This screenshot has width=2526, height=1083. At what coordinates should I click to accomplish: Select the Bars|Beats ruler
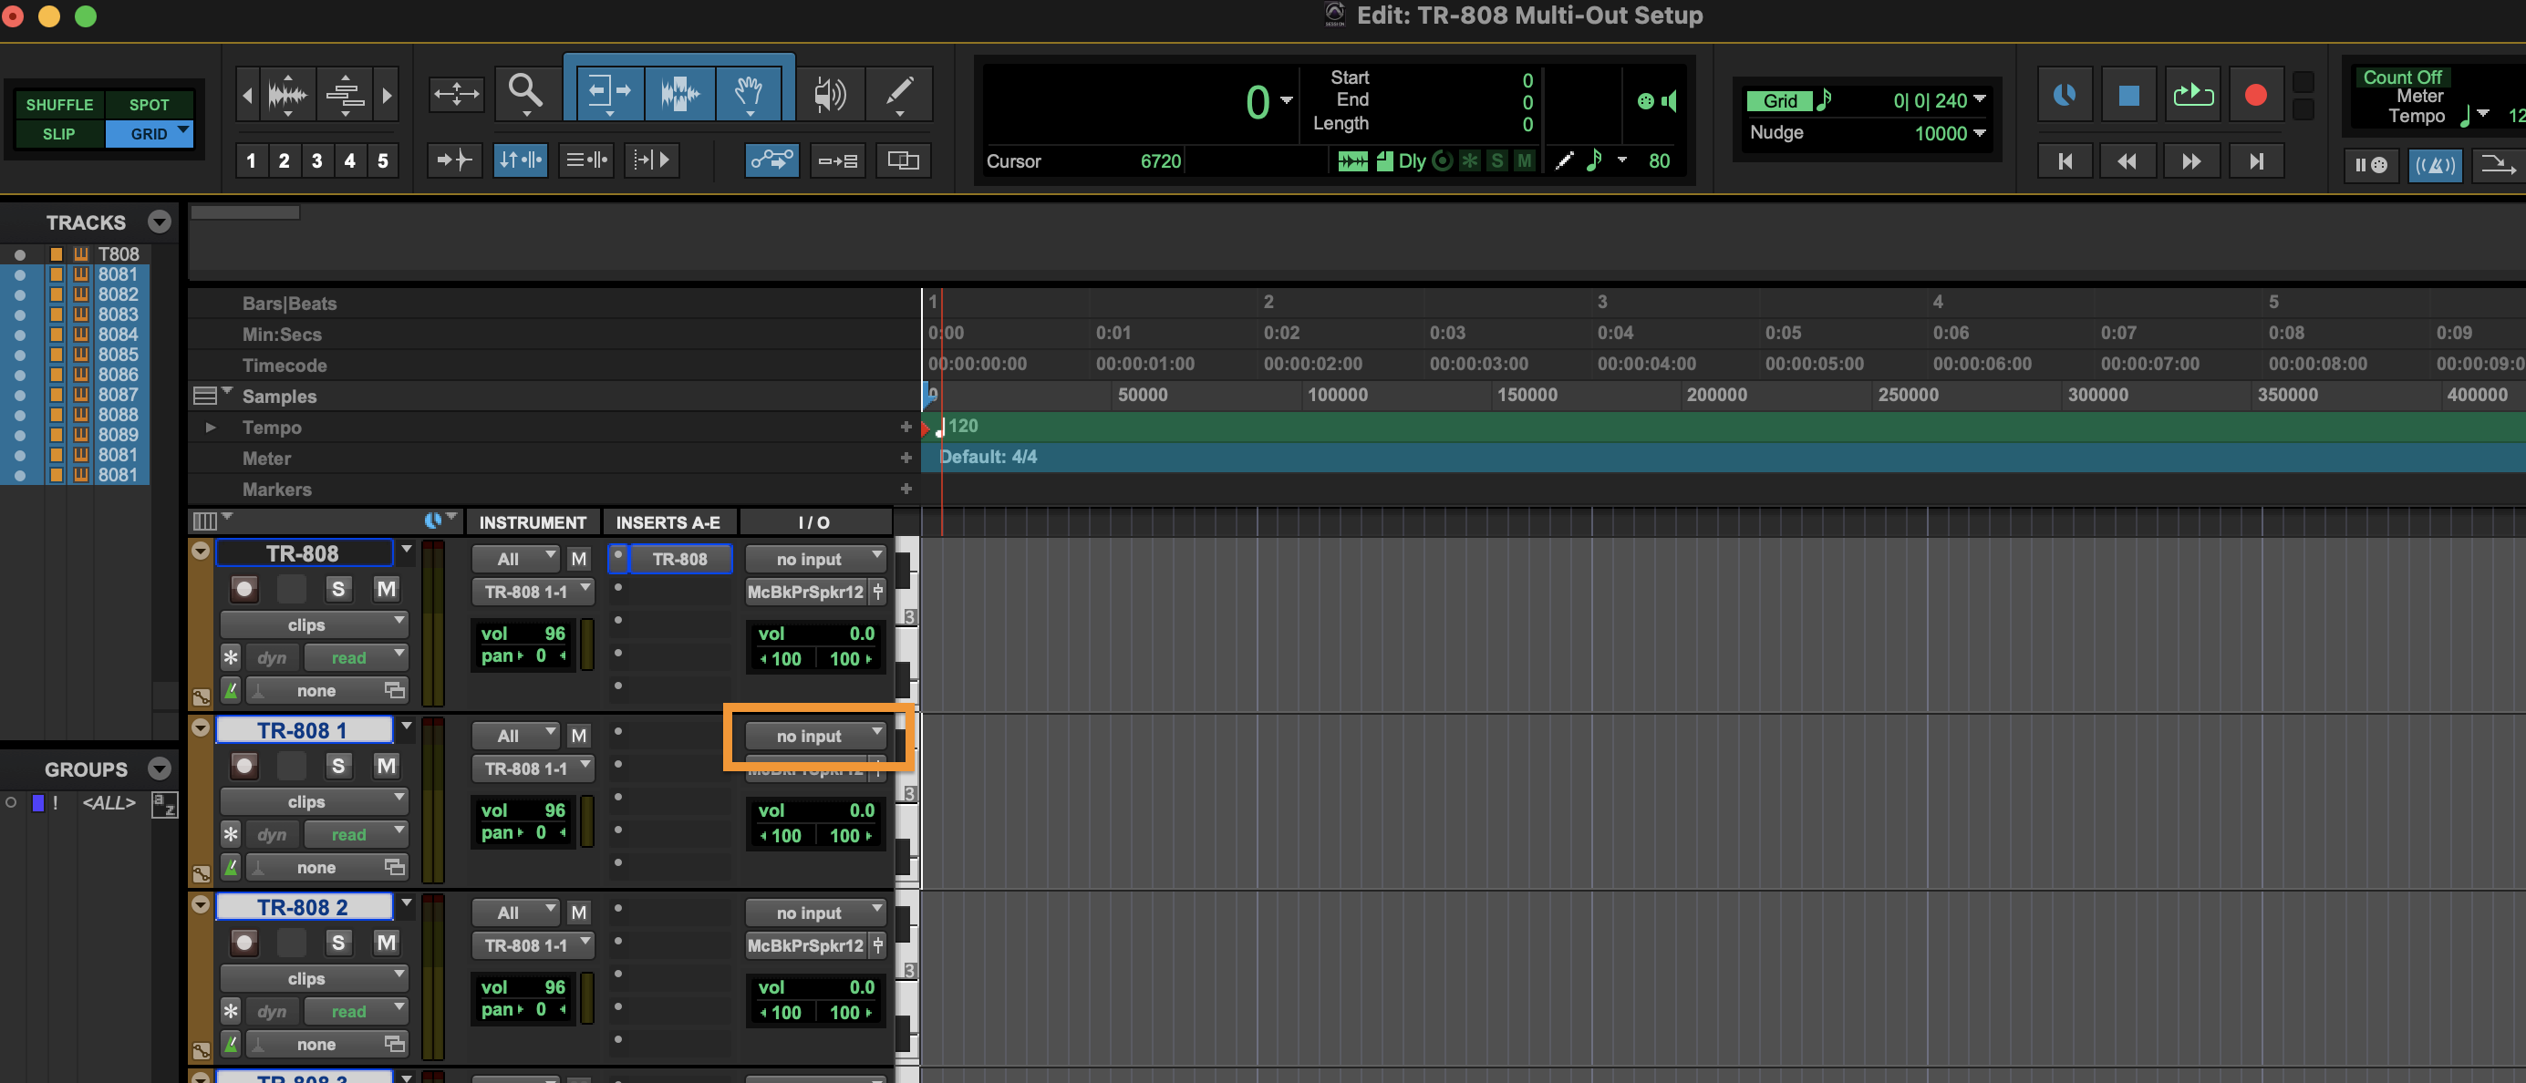pos(289,304)
